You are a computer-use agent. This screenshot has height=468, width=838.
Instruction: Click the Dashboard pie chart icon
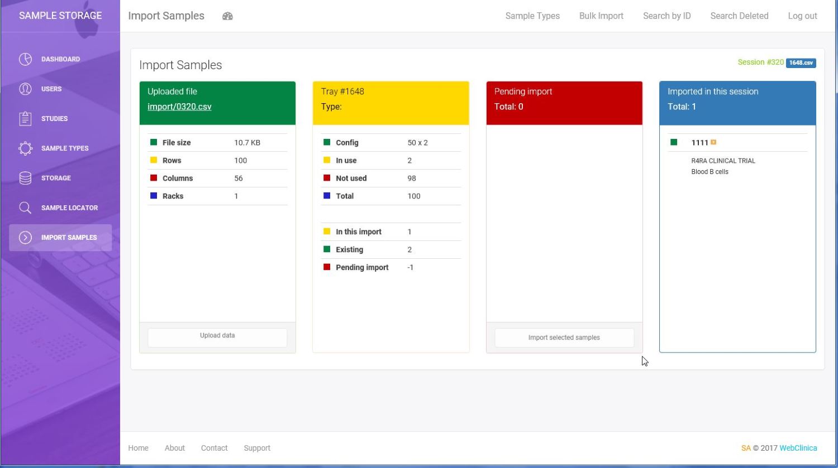25,59
